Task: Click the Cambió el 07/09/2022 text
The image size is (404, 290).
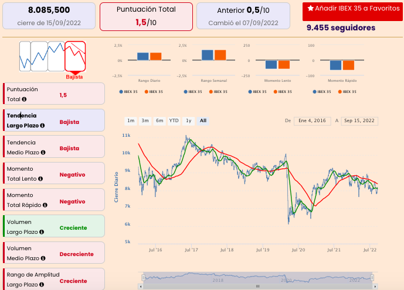Action: tap(243, 23)
